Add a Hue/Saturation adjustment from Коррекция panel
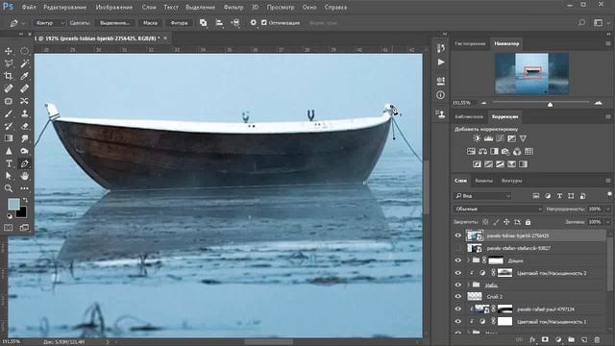The width and height of the screenshot is (615, 346). pyautogui.click(x=471, y=152)
